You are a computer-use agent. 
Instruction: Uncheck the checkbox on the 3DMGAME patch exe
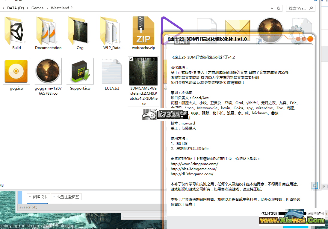tap(131, 59)
